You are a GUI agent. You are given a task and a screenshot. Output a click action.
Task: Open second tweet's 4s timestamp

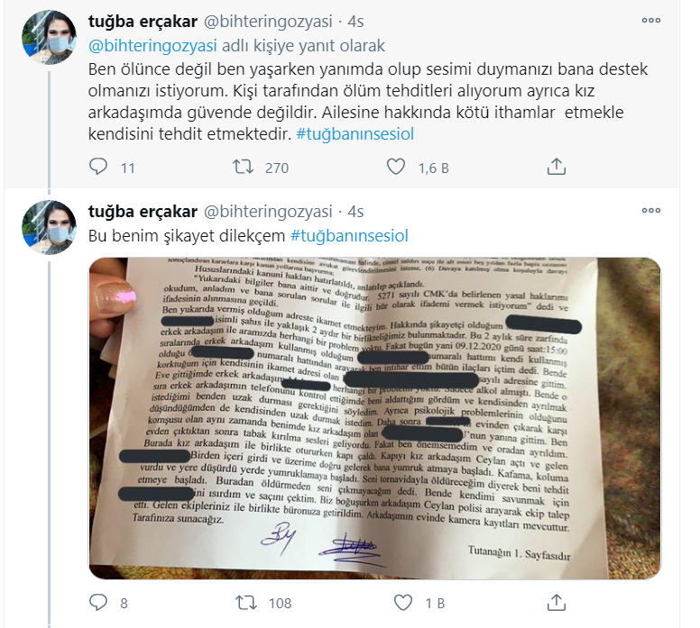[355, 212]
